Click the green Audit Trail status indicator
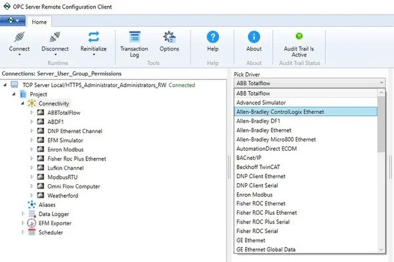The width and height of the screenshot is (394, 262). (299, 37)
